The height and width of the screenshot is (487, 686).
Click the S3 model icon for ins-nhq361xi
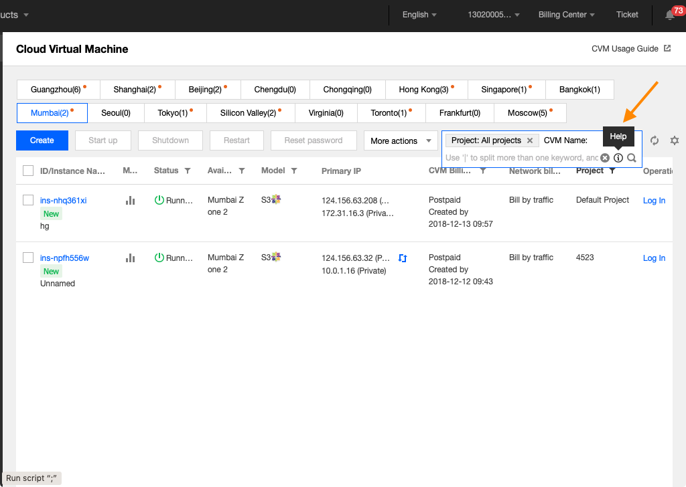276,199
